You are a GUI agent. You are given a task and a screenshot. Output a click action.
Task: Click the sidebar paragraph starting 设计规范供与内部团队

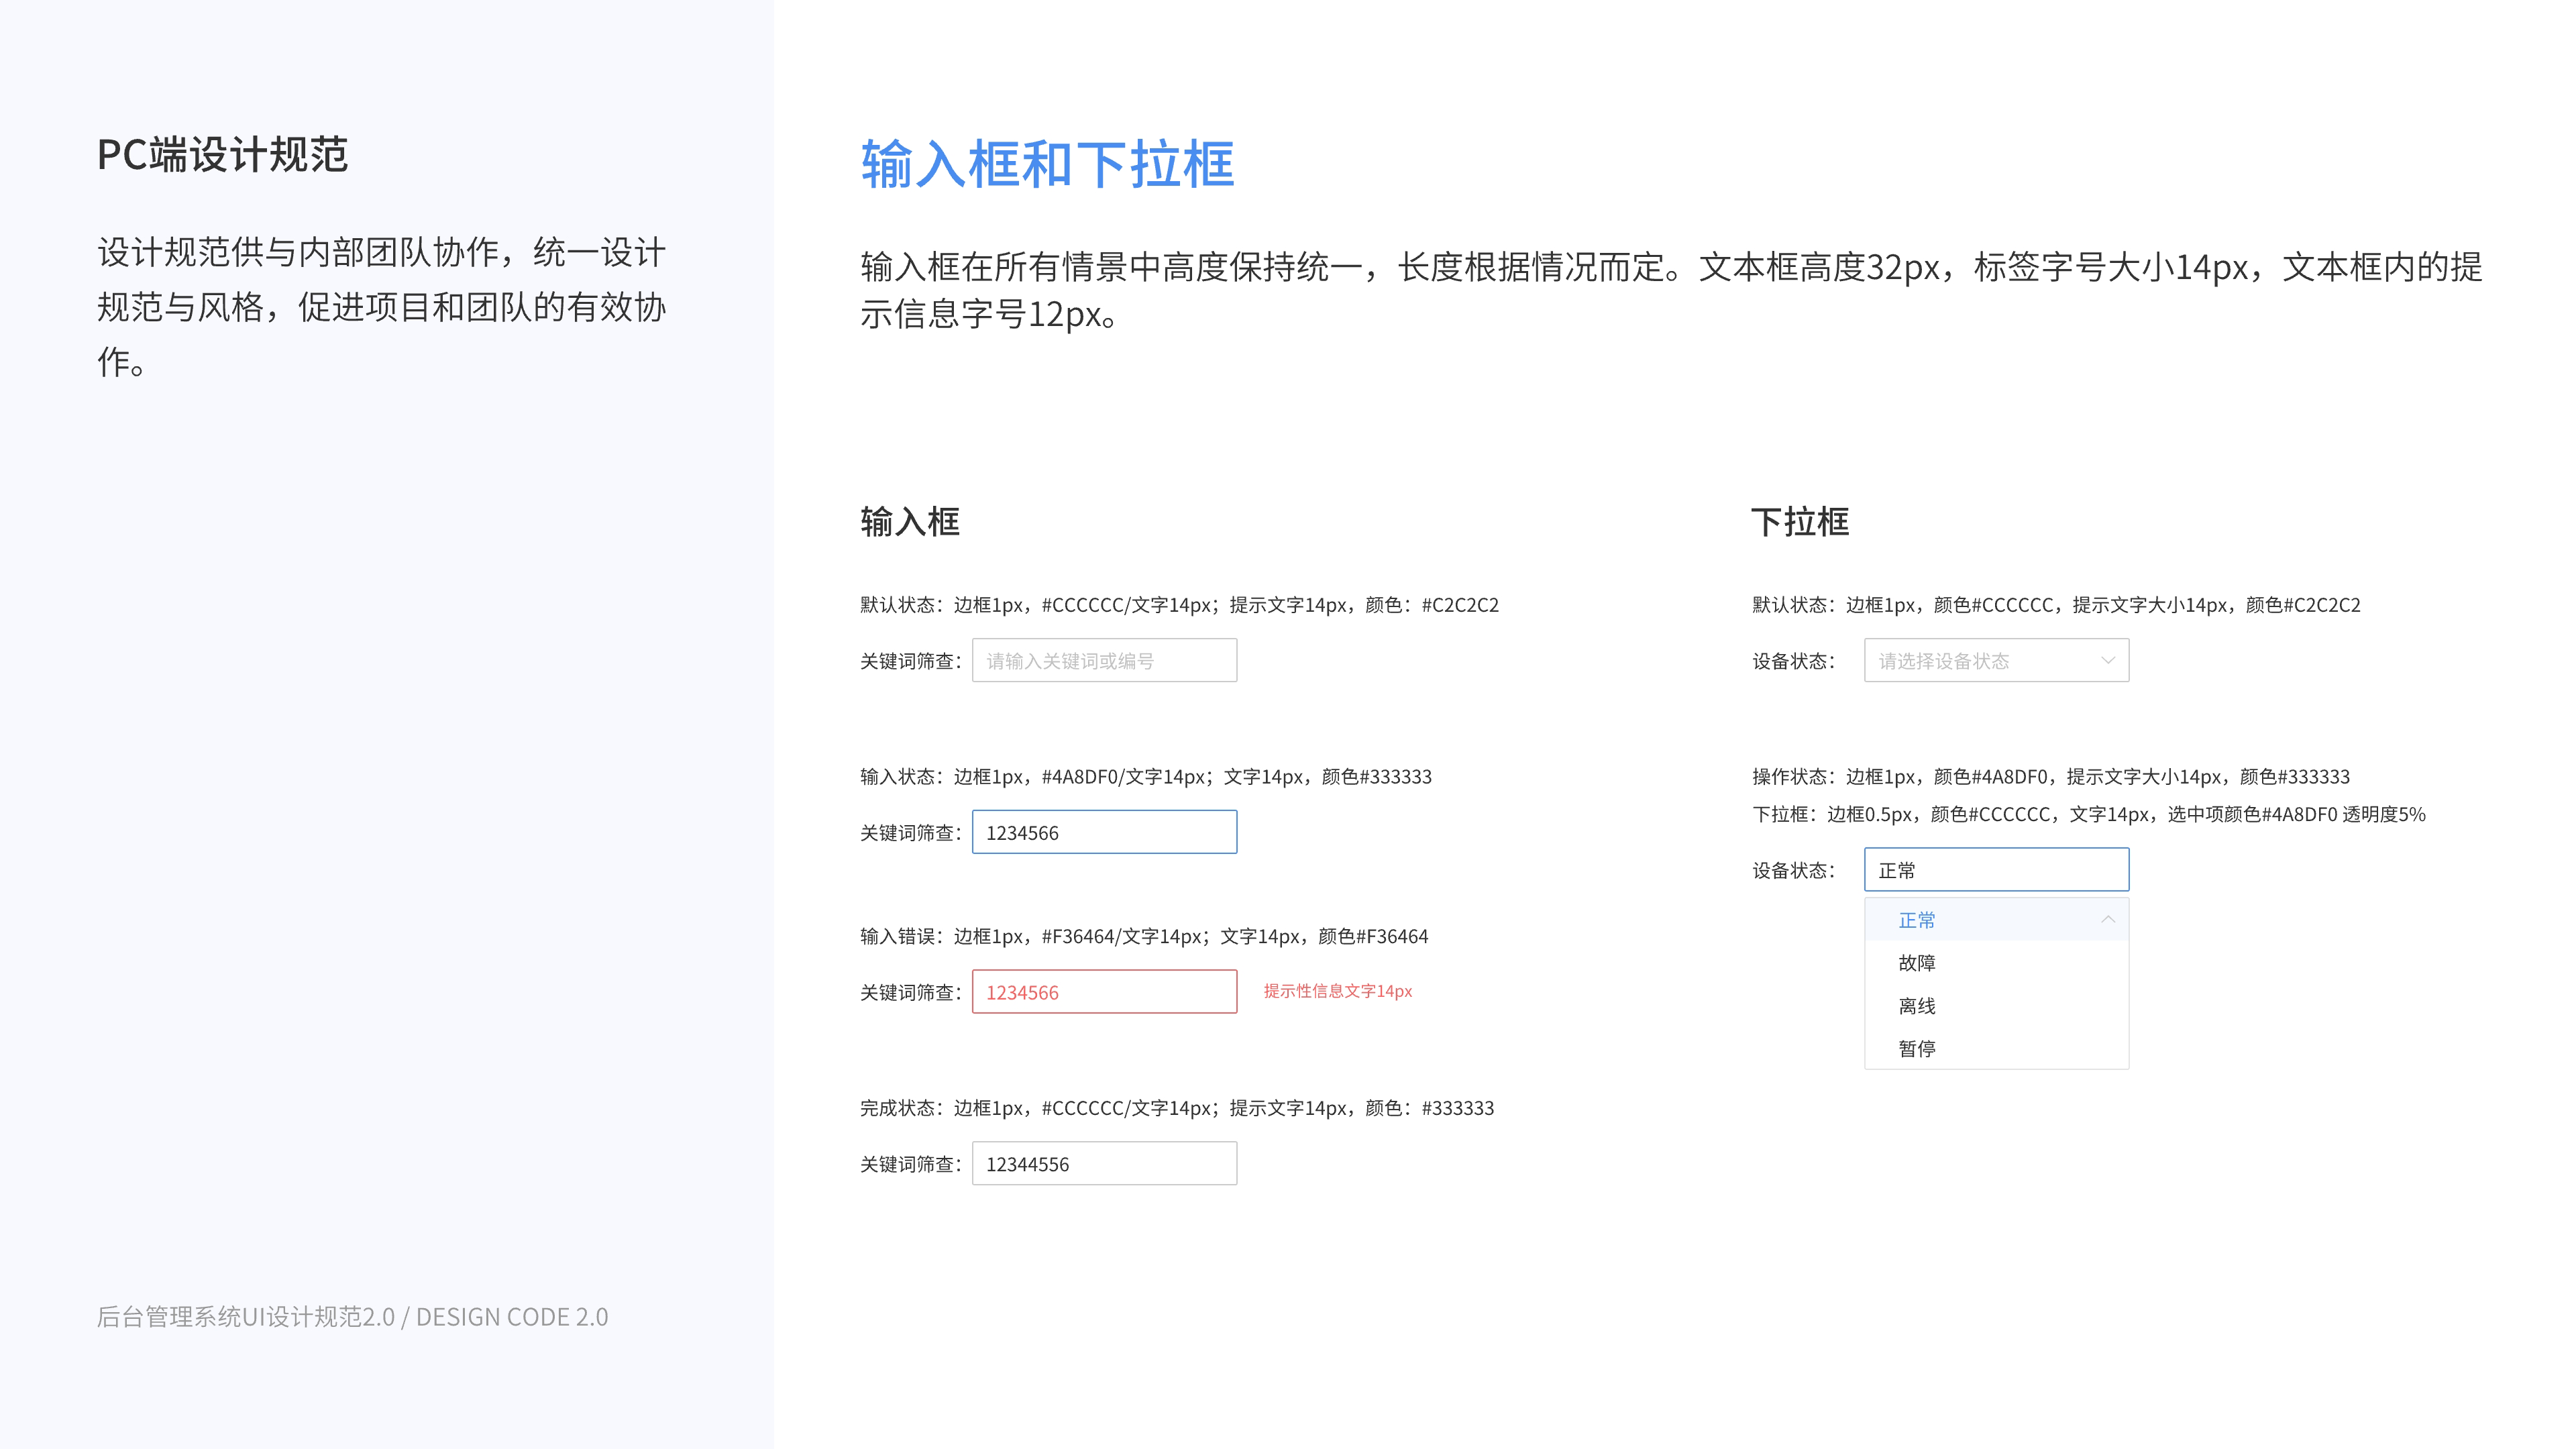[381, 307]
